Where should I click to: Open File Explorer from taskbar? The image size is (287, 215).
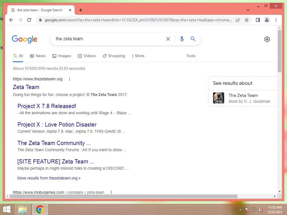[x=22, y=209]
